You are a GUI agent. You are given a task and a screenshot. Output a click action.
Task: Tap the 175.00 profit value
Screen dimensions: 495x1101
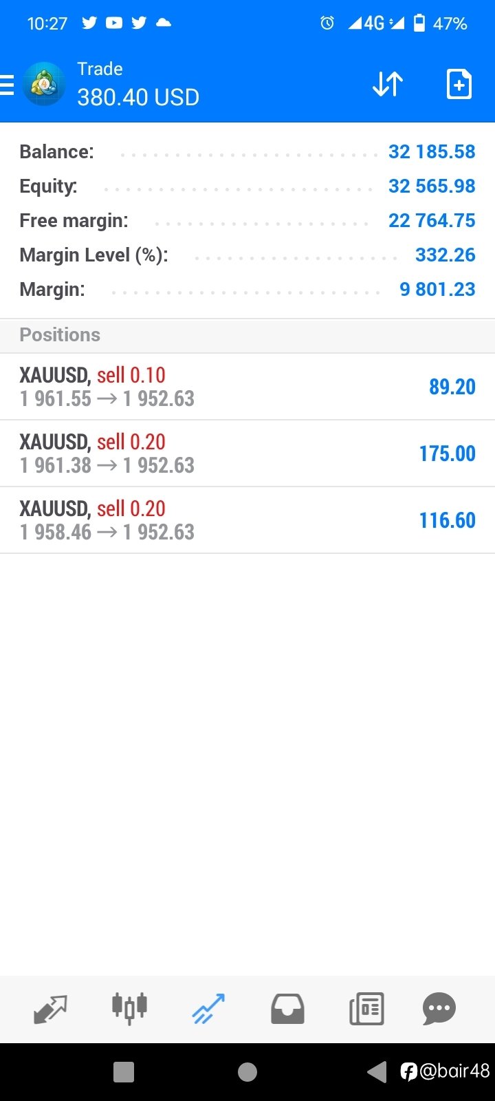pyautogui.click(x=448, y=453)
